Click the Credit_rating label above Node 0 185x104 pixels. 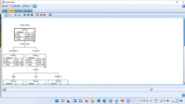point(25,25)
